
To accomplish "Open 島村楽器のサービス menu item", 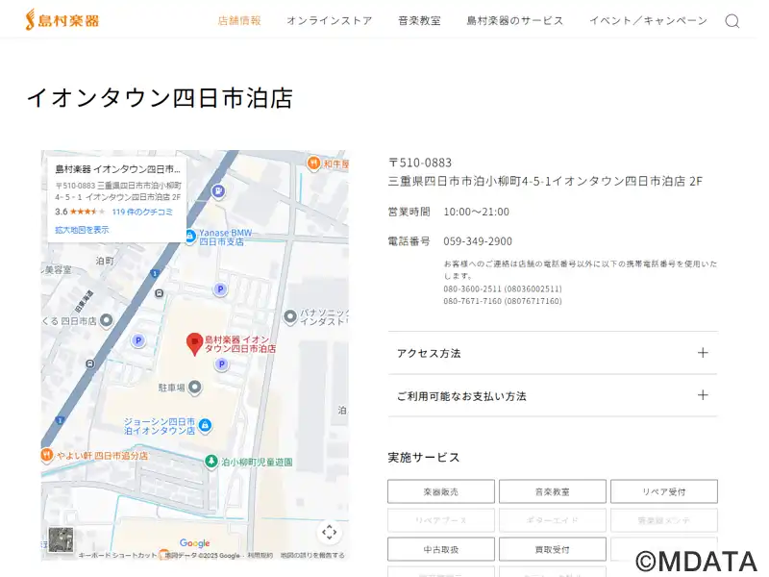I will pos(515,20).
